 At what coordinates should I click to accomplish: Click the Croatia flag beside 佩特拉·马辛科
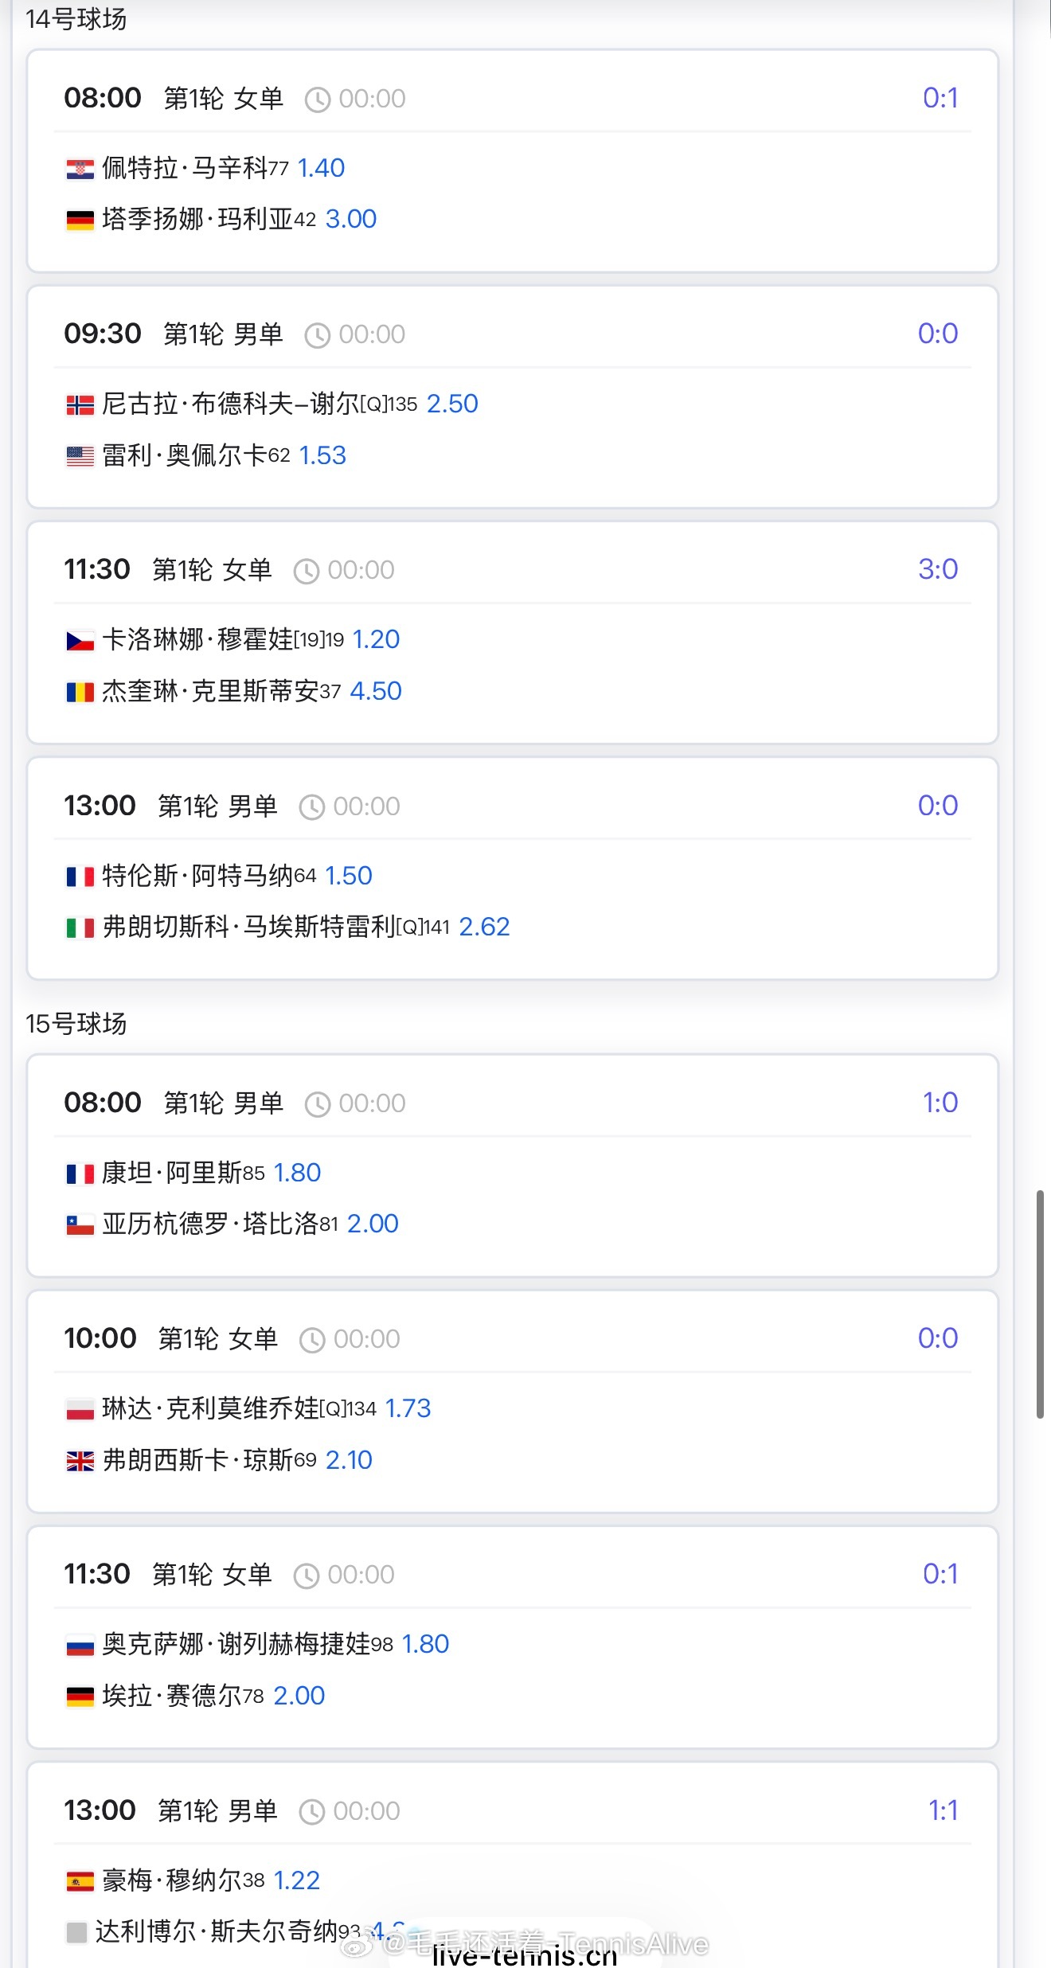tap(80, 169)
